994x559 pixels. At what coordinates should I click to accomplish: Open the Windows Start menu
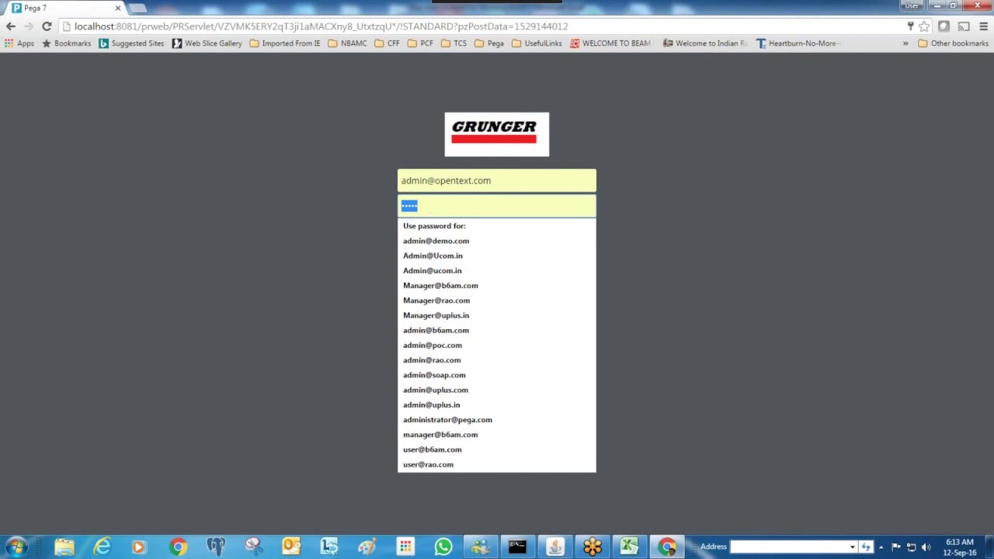coord(16,547)
